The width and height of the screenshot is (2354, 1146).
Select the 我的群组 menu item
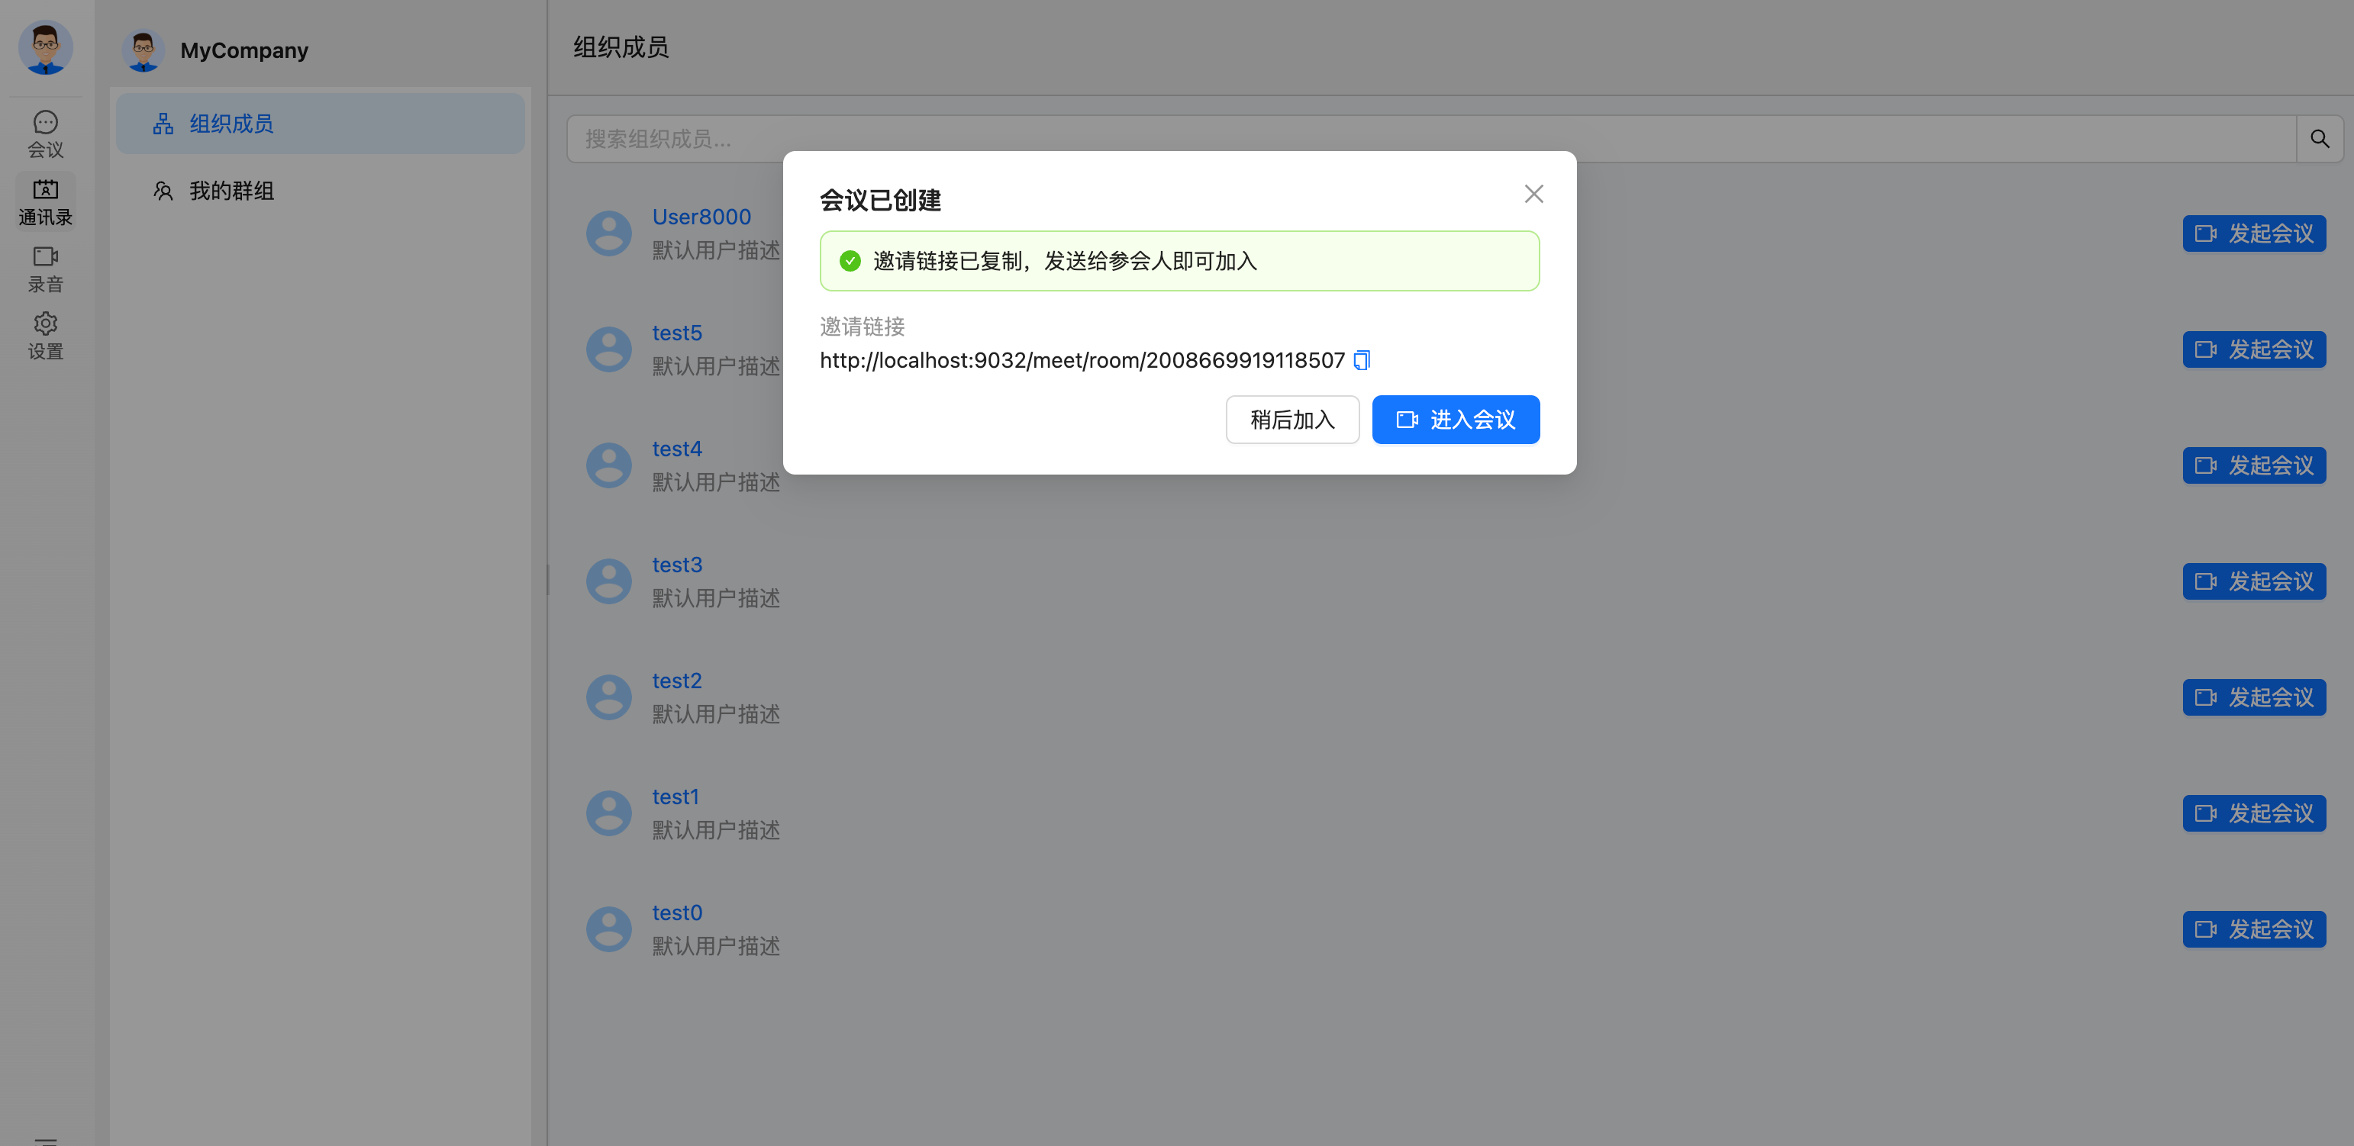click(x=320, y=191)
